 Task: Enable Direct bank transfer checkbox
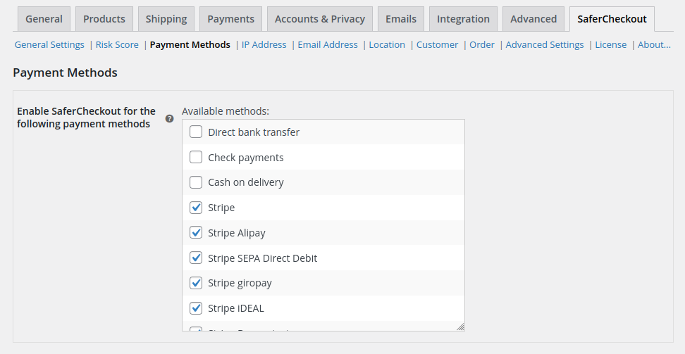click(x=196, y=132)
